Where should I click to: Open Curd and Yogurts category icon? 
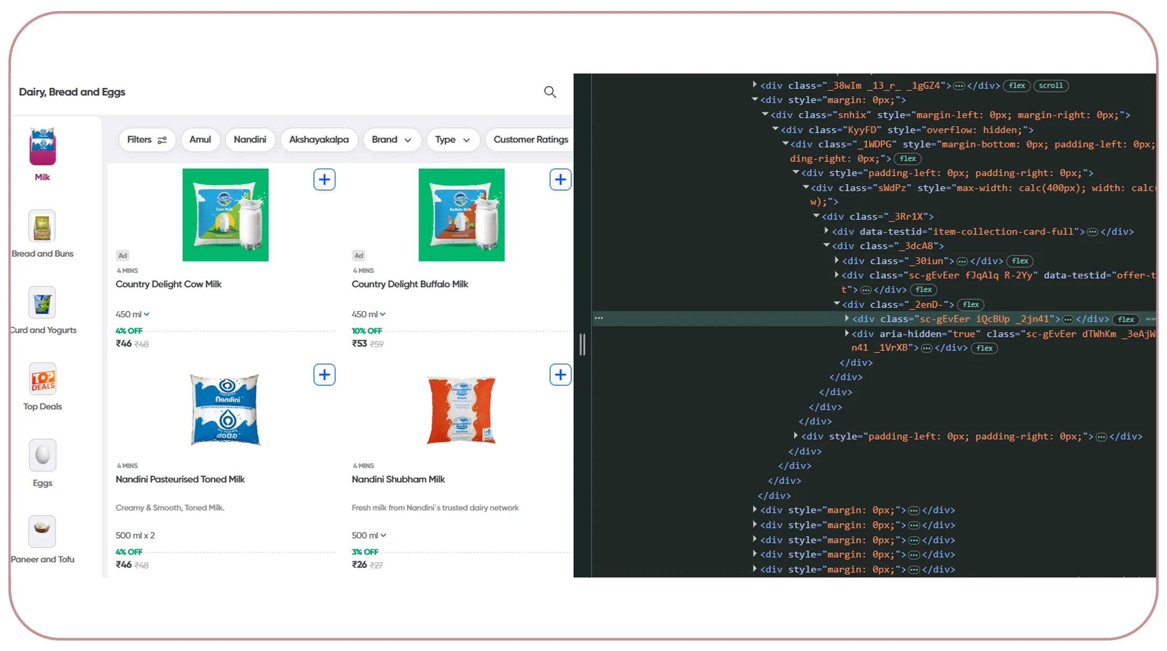pyautogui.click(x=42, y=303)
